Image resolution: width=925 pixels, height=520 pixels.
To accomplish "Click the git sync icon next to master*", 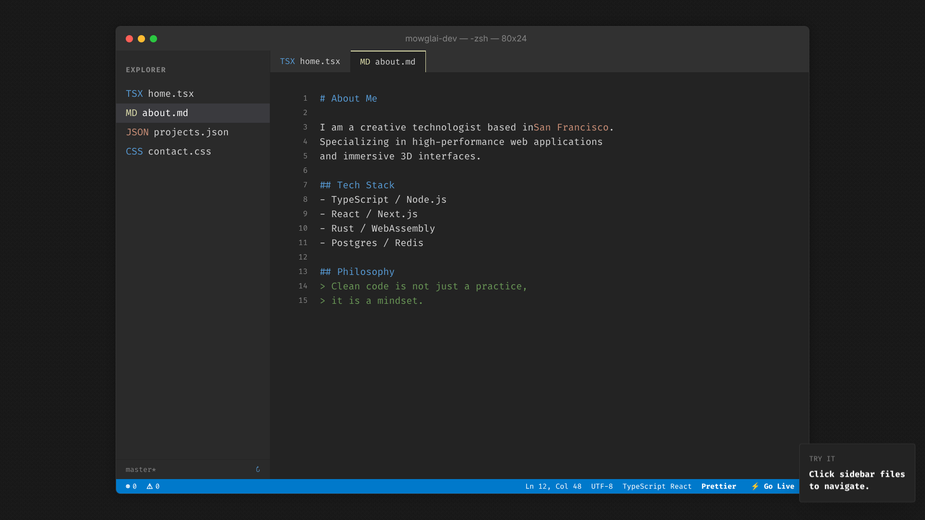I will tap(258, 469).
